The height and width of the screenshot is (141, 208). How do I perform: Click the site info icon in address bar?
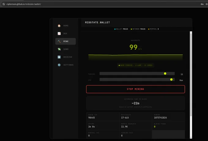tap(4, 4)
